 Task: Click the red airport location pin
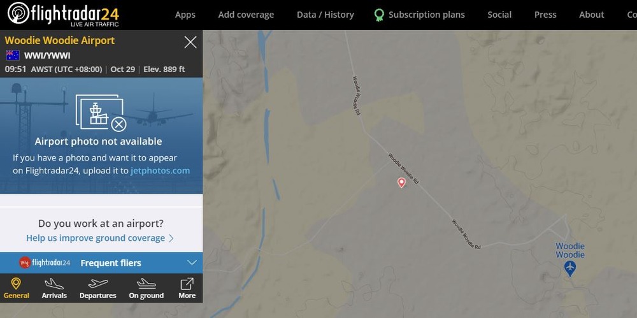pyautogui.click(x=401, y=183)
